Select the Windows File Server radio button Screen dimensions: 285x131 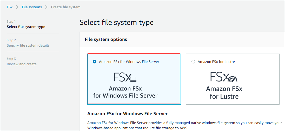95,62
